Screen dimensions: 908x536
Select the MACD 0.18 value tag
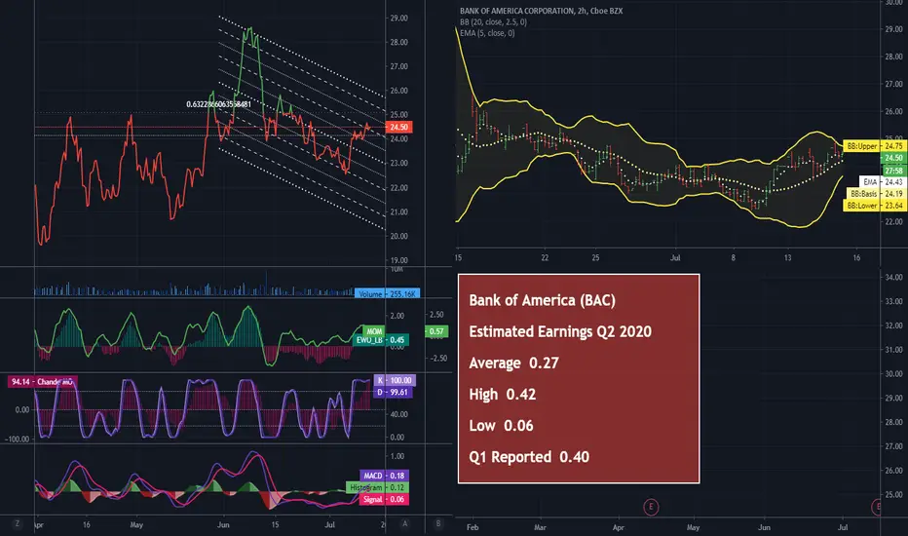pyautogui.click(x=384, y=476)
